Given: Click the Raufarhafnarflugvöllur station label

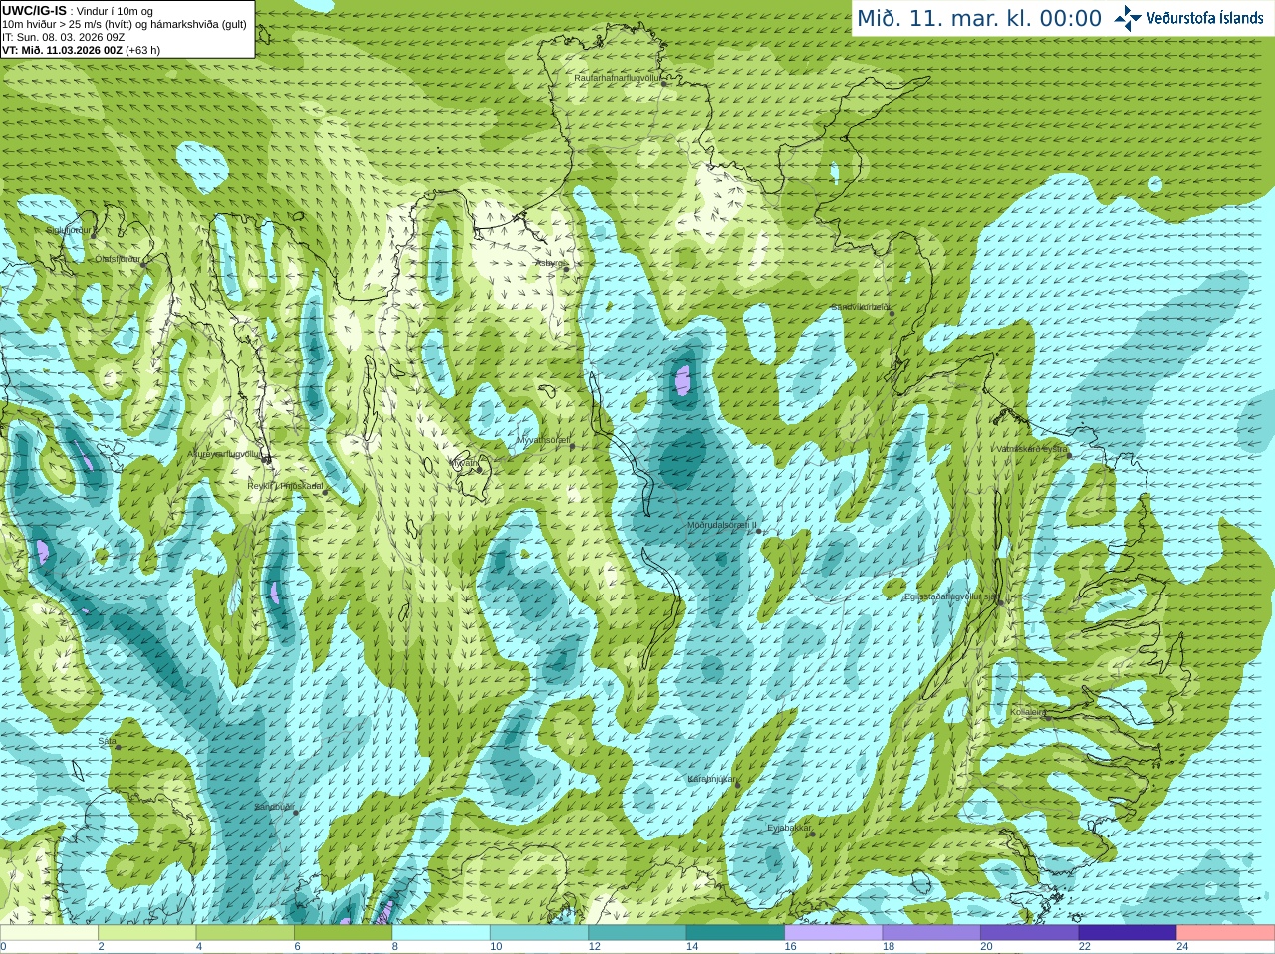Looking at the screenshot, I should tap(618, 78).
